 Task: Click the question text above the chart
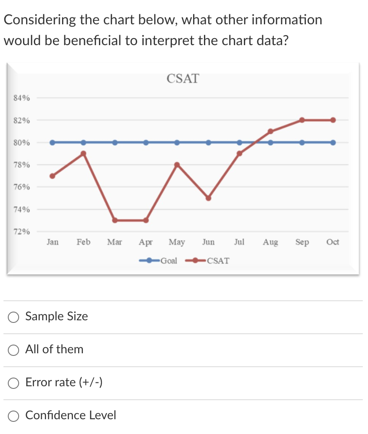pyautogui.click(x=163, y=30)
